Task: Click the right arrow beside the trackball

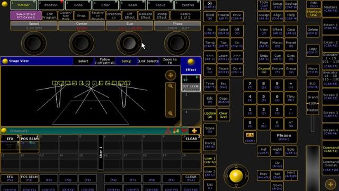Action: click(x=246, y=176)
